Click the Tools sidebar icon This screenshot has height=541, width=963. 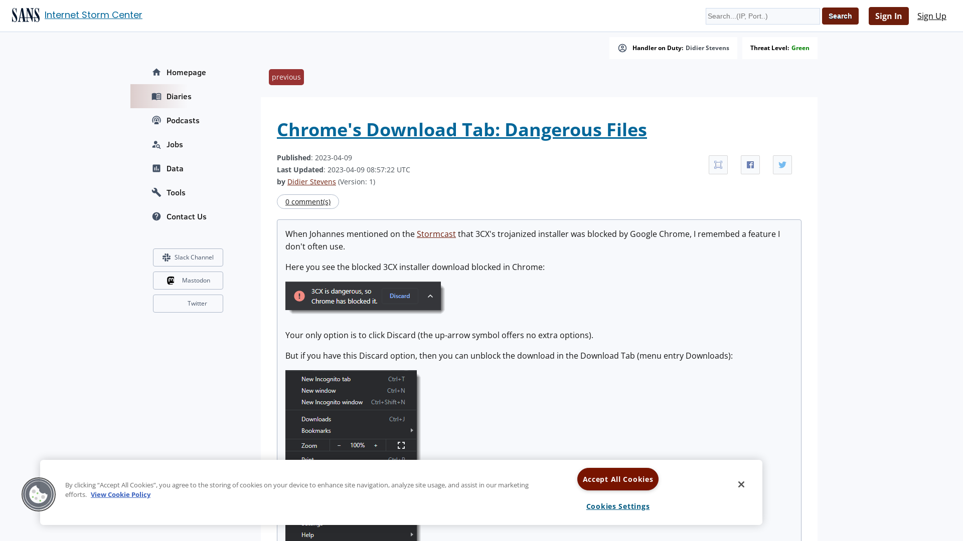point(156,192)
